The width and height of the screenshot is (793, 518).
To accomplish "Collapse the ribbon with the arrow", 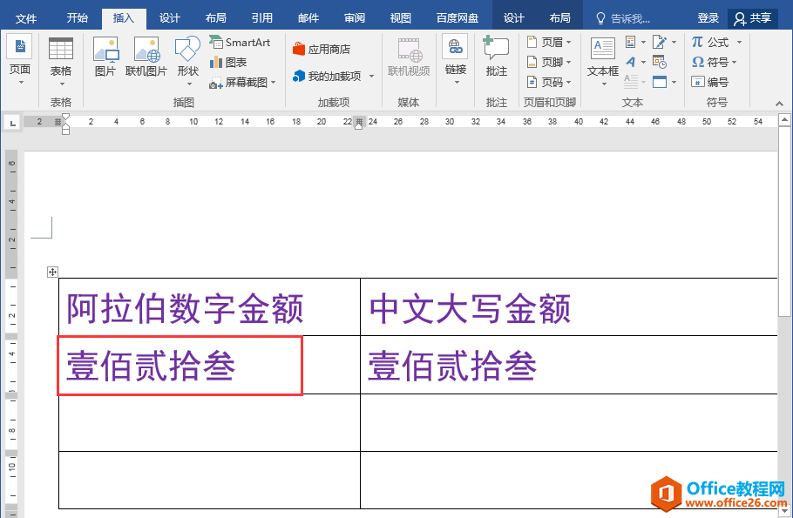I will (x=781, y=102).
